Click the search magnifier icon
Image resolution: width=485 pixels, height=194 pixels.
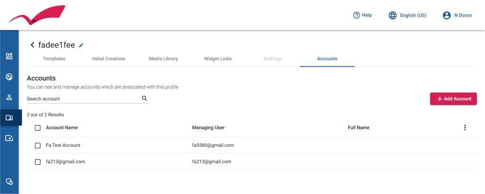[144, 99]
